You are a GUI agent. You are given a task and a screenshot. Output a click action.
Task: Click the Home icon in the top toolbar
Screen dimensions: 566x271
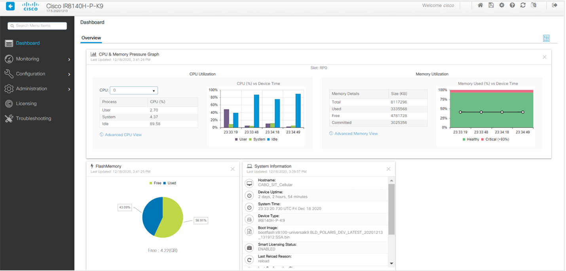(x=480, y=5)
